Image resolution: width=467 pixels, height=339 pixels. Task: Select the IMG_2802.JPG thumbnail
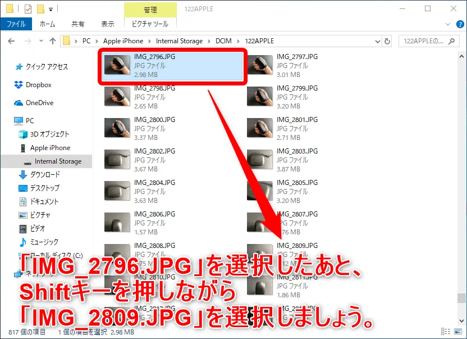[x=117, y=159]
